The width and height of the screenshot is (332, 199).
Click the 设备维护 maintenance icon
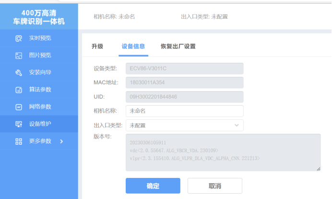click(19, 124)
